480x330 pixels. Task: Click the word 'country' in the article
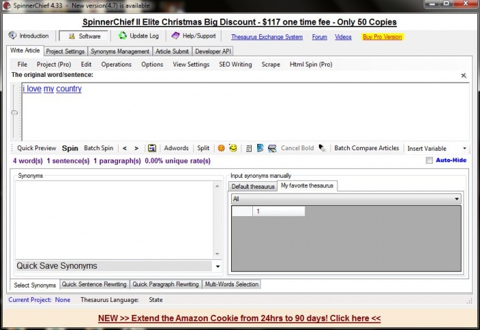pos(69,89)
